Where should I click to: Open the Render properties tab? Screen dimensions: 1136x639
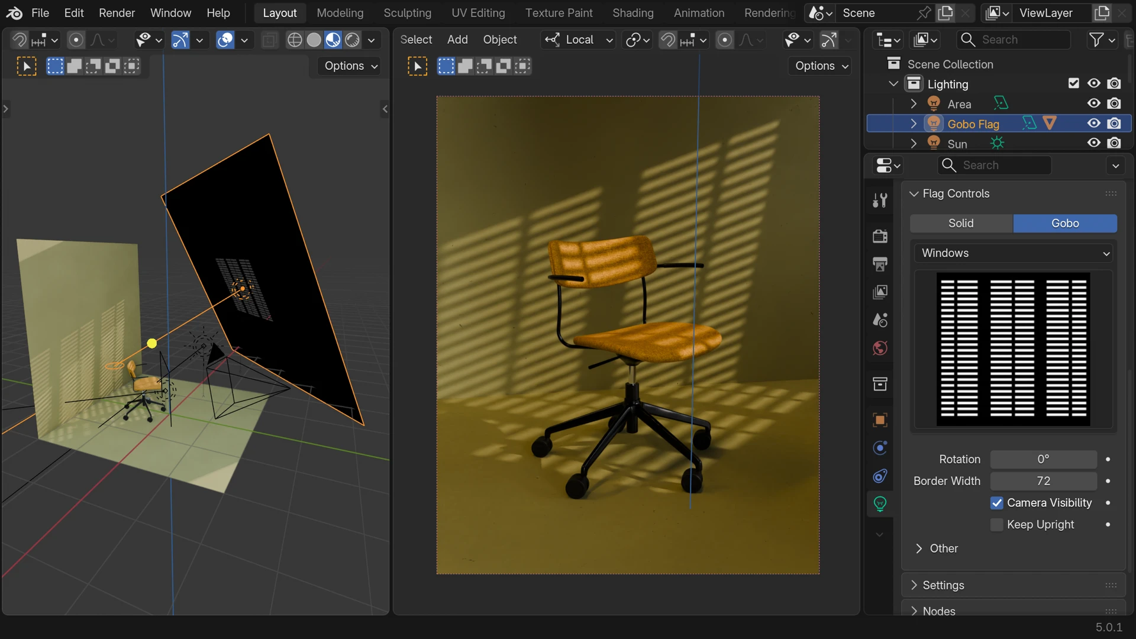point(880,236)
